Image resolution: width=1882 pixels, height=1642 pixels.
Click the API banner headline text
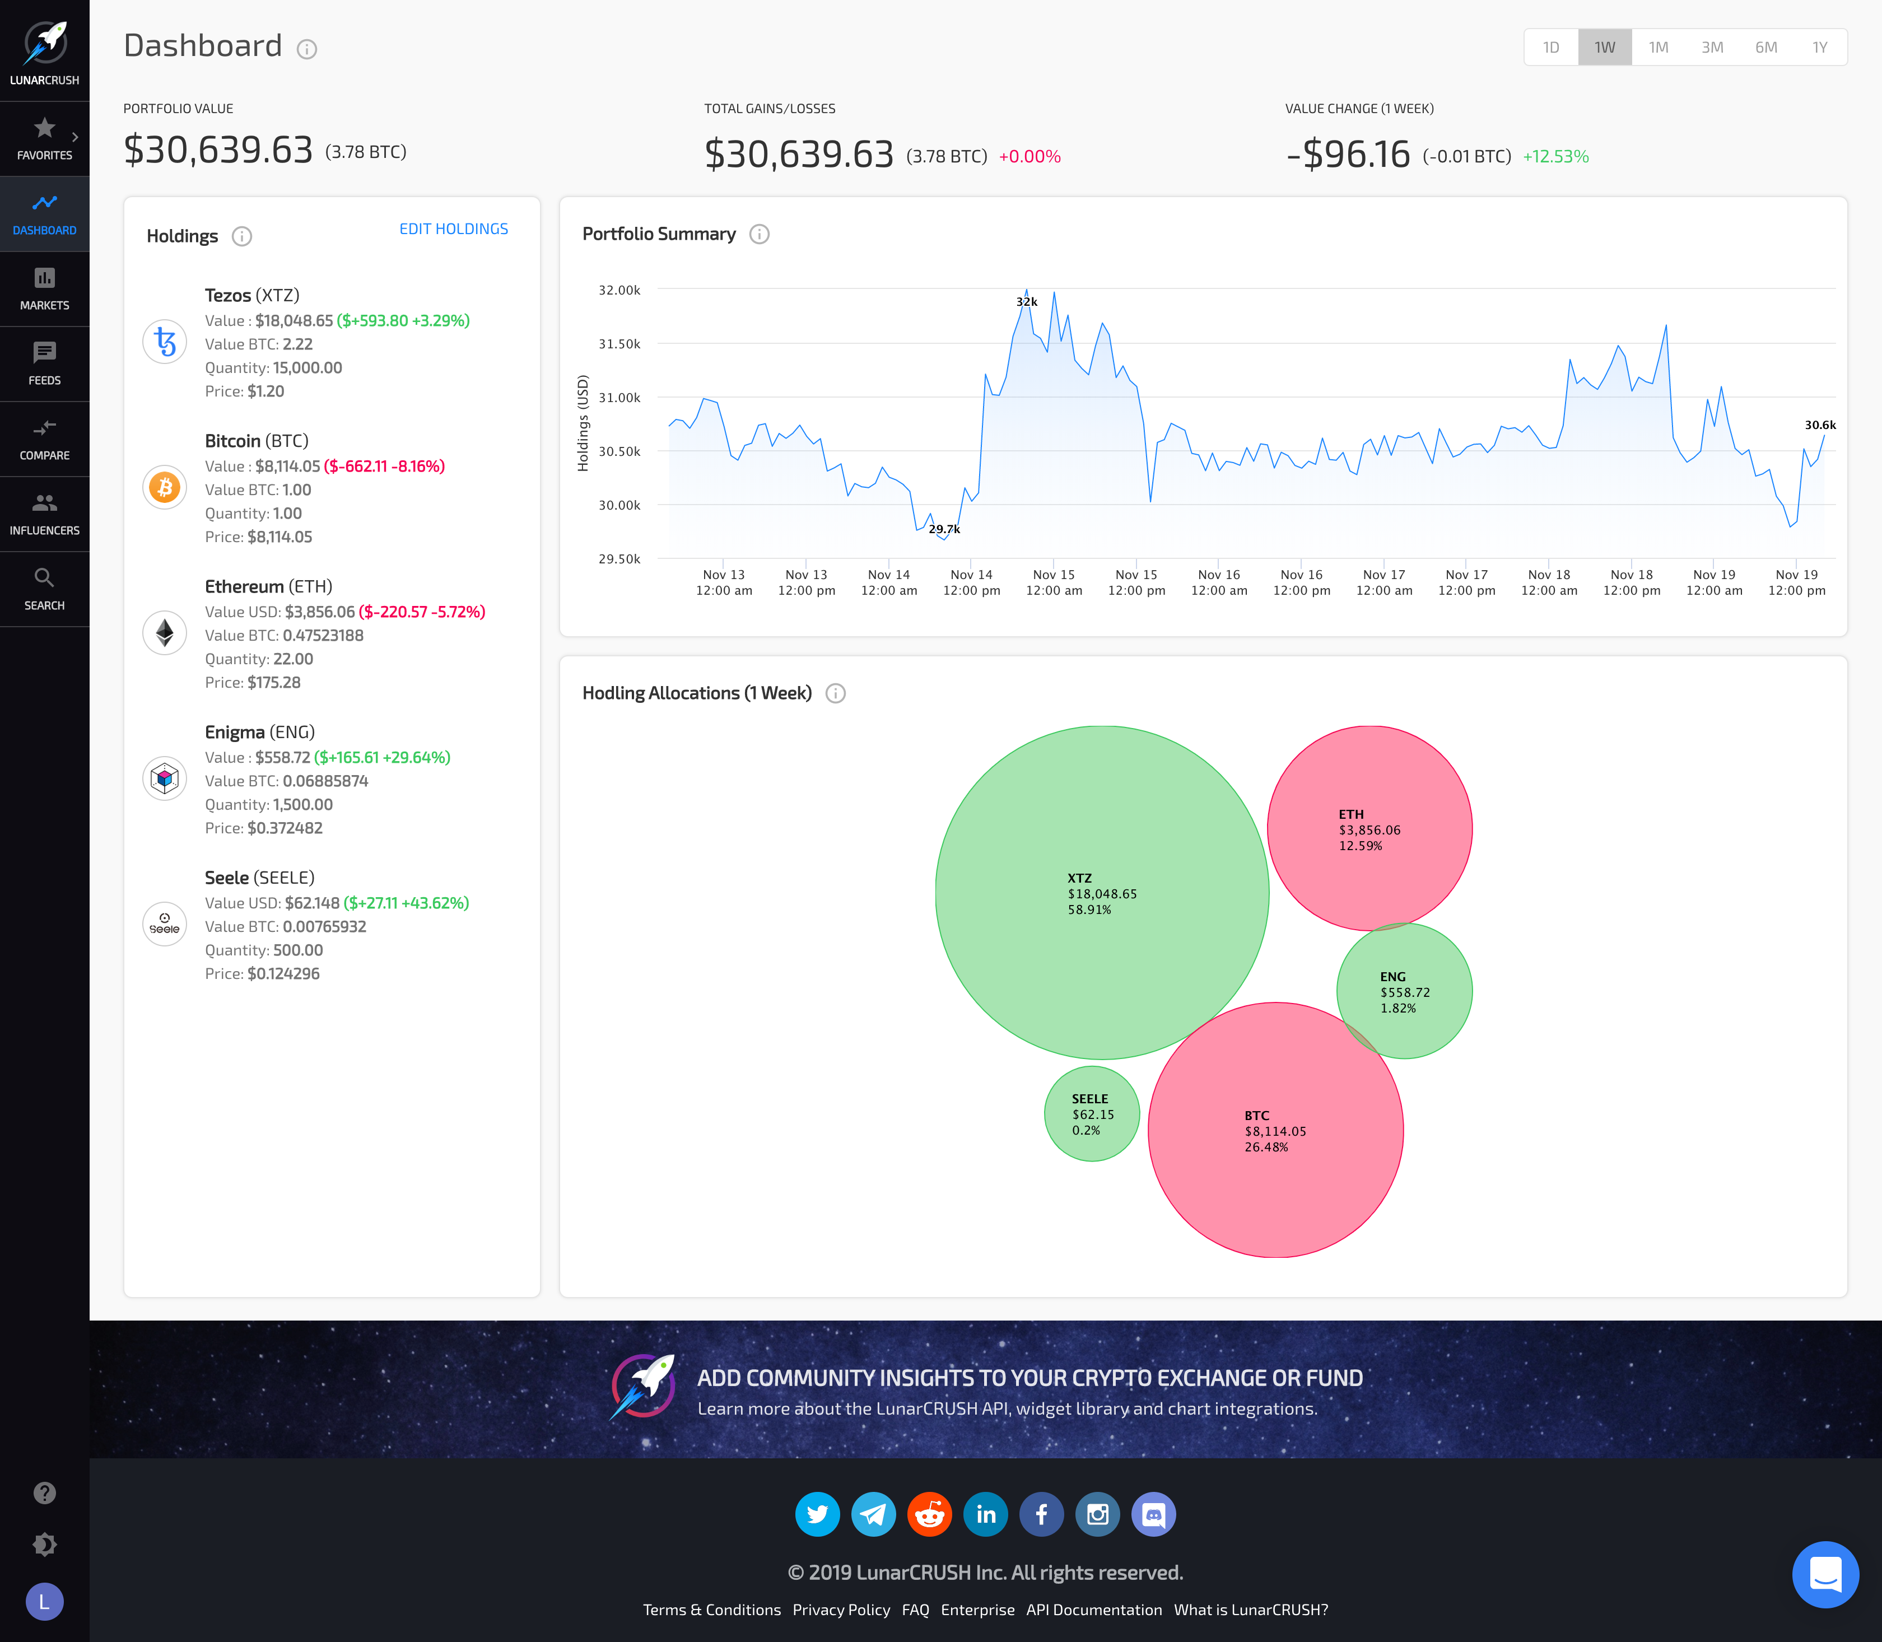click(x=1030, y=1378)
